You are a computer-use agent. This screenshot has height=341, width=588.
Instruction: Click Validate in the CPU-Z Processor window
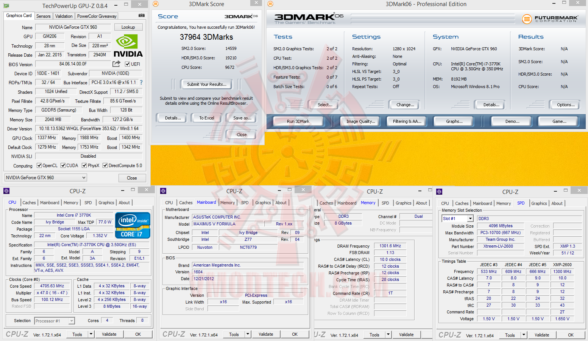coord(109,334)
